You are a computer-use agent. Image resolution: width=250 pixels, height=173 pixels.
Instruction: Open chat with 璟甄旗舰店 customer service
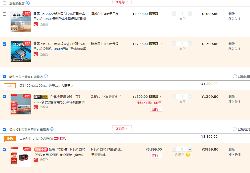click(28, 3)
